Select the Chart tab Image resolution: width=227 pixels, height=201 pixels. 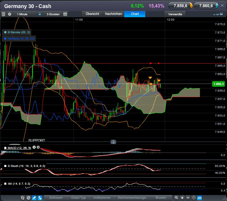(x=135, y=14)
